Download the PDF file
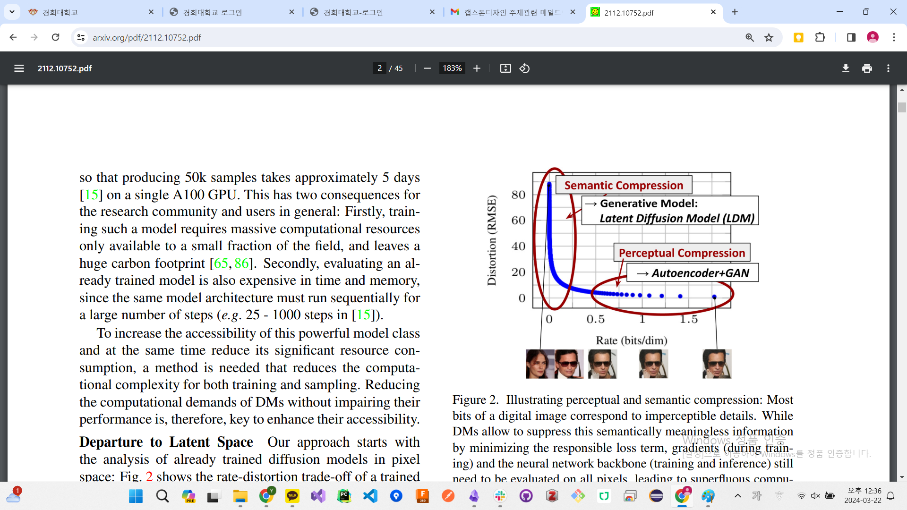907x510 pixels. (x=846, y=68)
